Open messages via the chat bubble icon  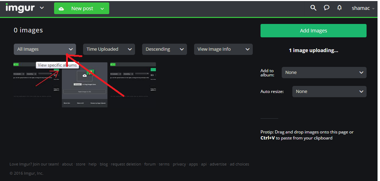326,8
